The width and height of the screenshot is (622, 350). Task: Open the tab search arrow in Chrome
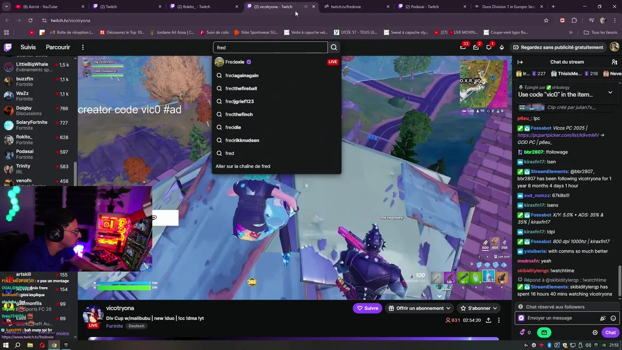[7, 7]
